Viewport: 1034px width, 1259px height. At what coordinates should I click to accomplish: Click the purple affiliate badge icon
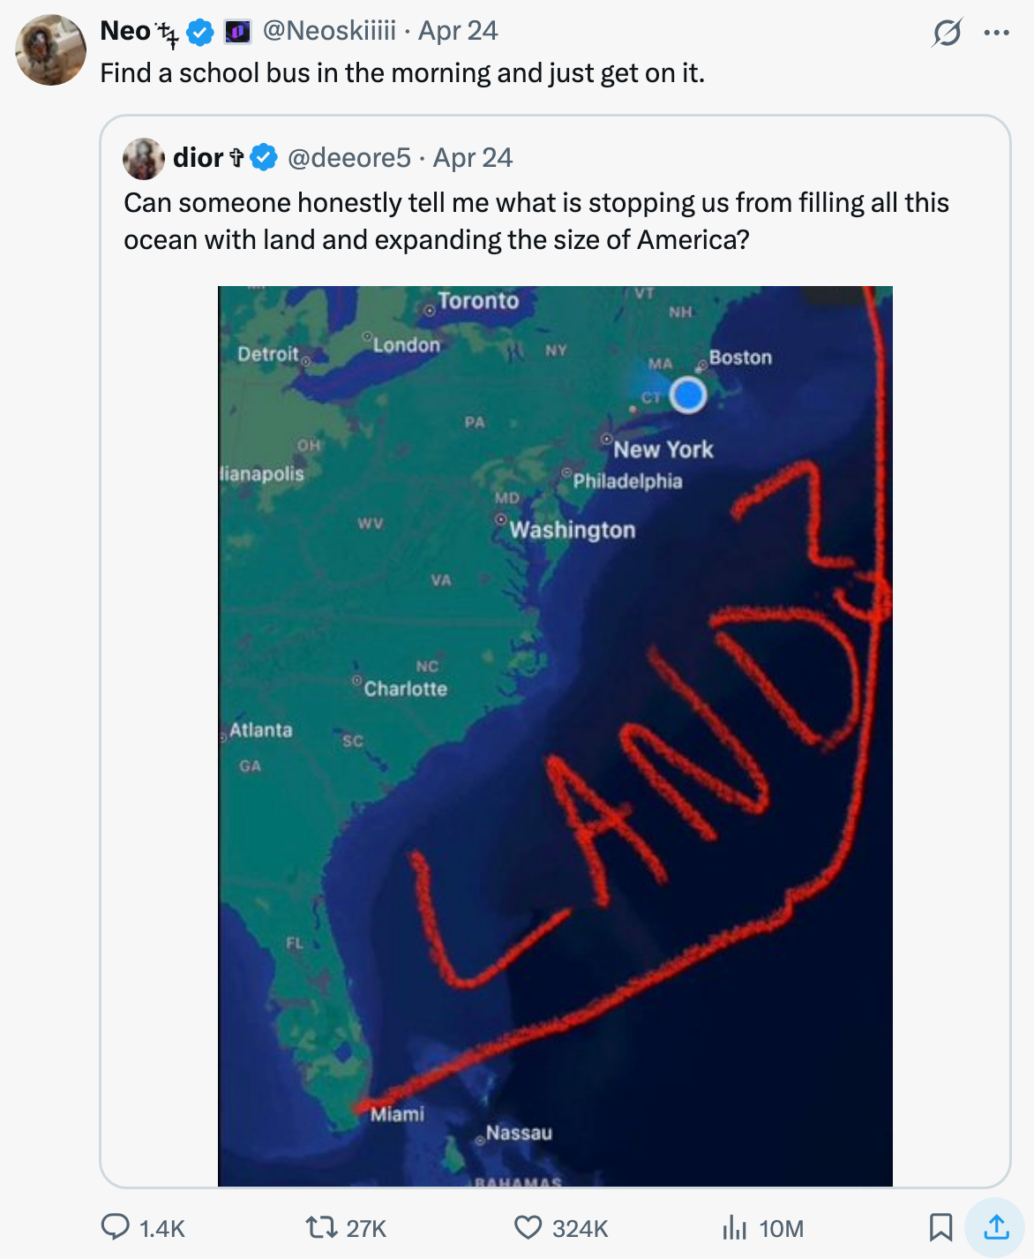click(237, 33)
